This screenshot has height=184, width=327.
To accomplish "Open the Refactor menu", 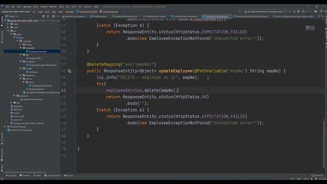I will 53,7.
